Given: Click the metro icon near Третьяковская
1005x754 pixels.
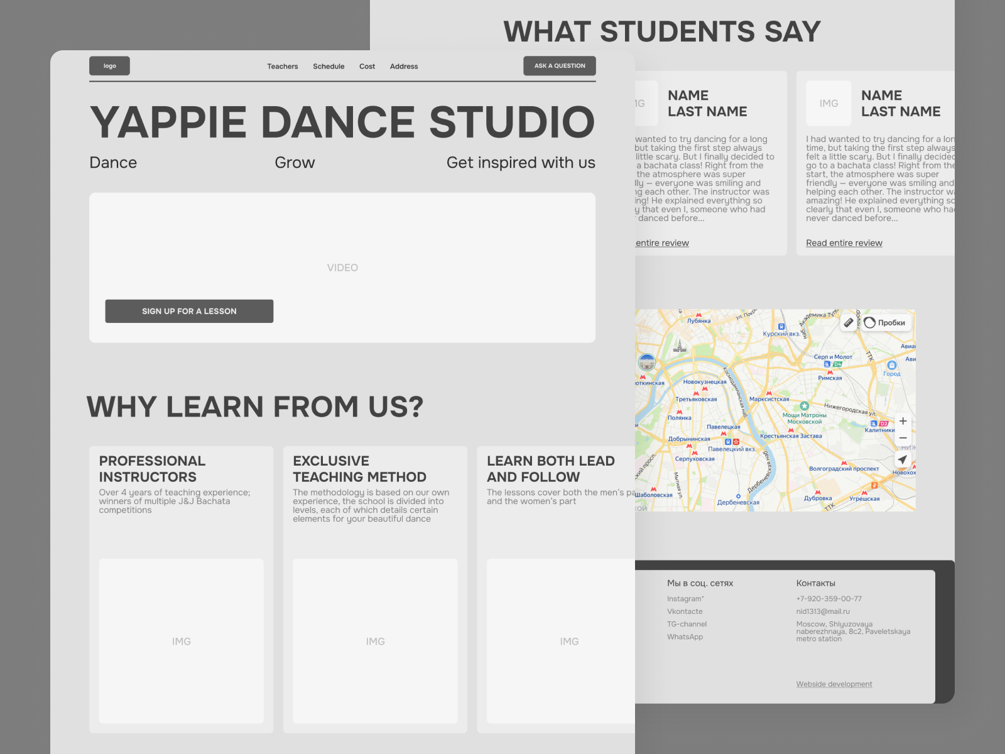Looking at the screenshot, I should click(x=696, y=394).
